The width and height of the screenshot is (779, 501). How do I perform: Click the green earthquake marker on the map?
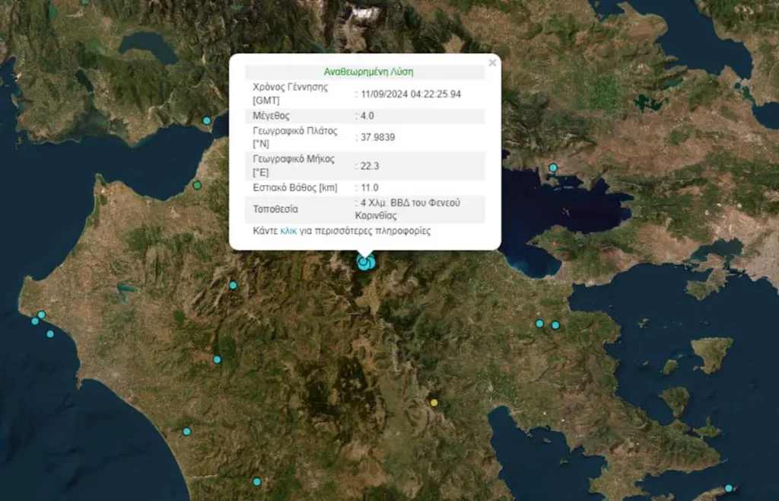tap(197, 185)
